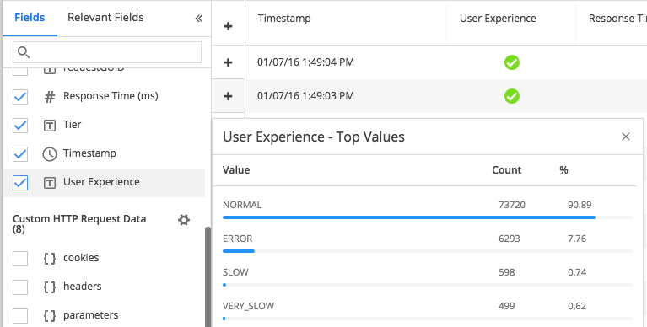Expand the 1:49:04 PM row
Image resolution: width=647 pixels, height=327 pixels.
228,62
